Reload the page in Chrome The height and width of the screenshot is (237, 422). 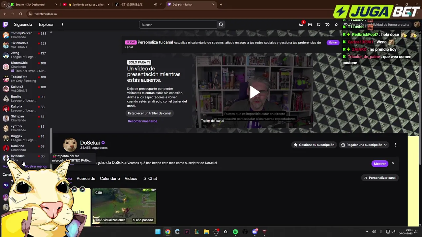[20, 14]
